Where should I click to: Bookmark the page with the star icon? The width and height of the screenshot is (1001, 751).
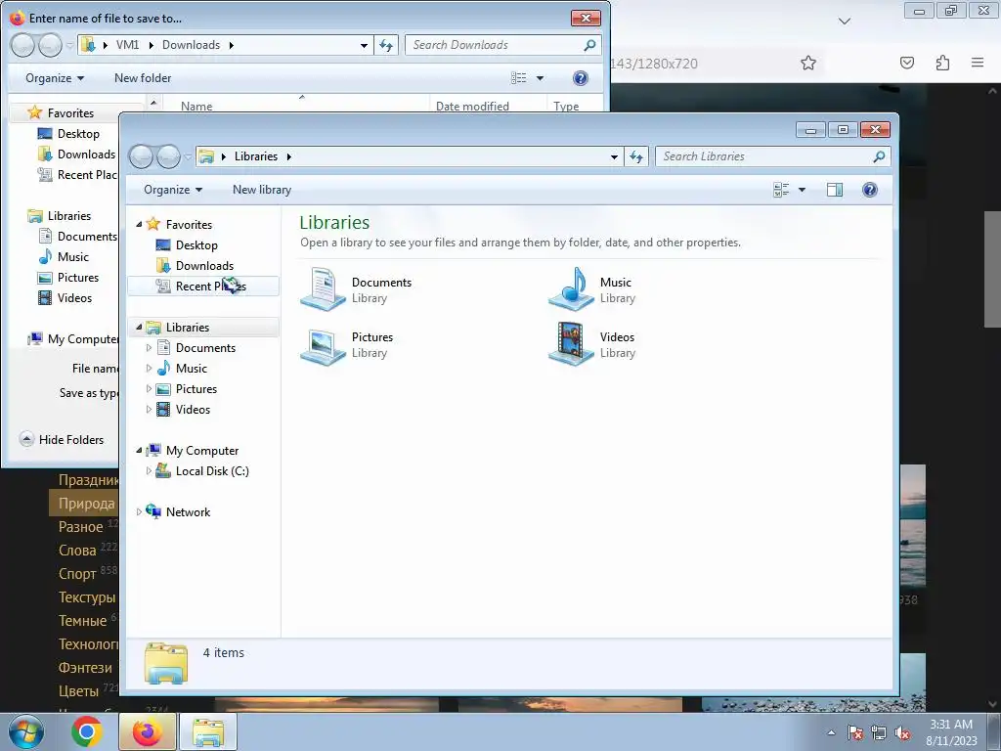tap(808, 63)
